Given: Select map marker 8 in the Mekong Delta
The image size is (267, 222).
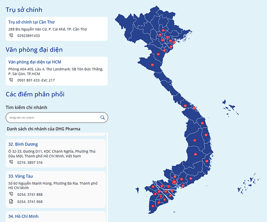Looking at the screenshot, I should point(159,191).
